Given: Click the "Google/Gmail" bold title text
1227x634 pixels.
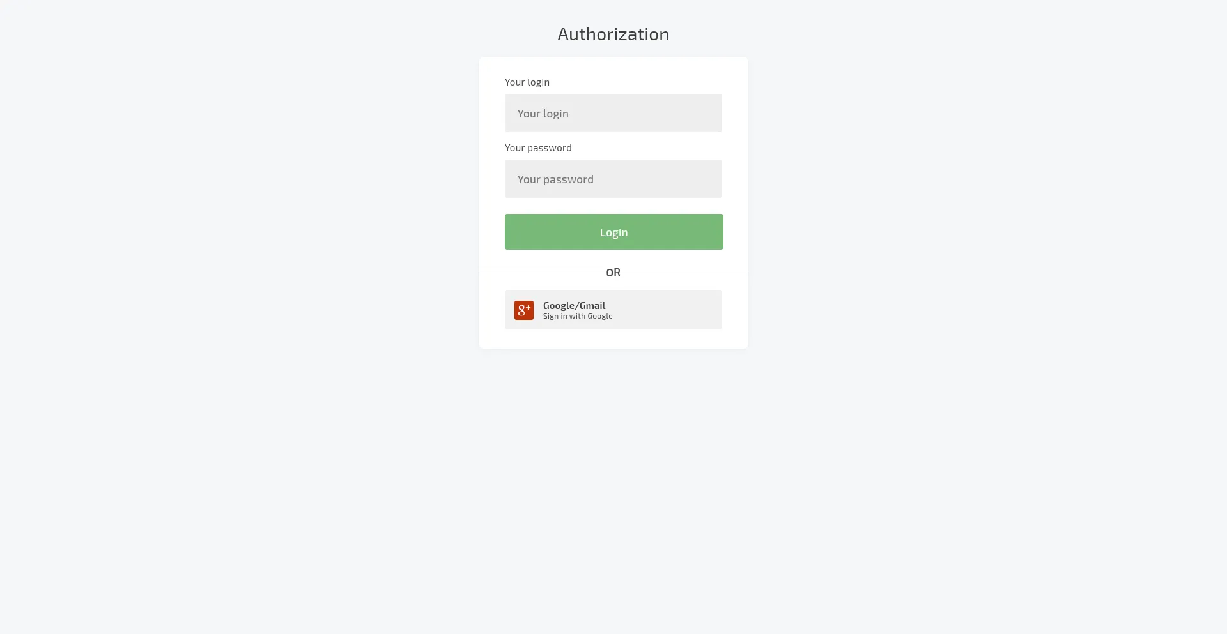Looking at the screenshot, I should [x=575, y=305].
